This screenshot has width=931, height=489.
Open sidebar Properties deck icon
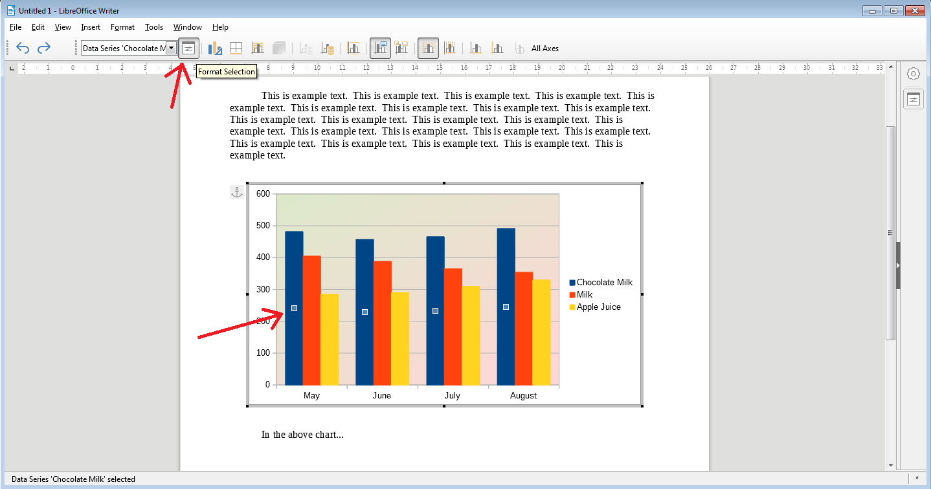[914, 99]
